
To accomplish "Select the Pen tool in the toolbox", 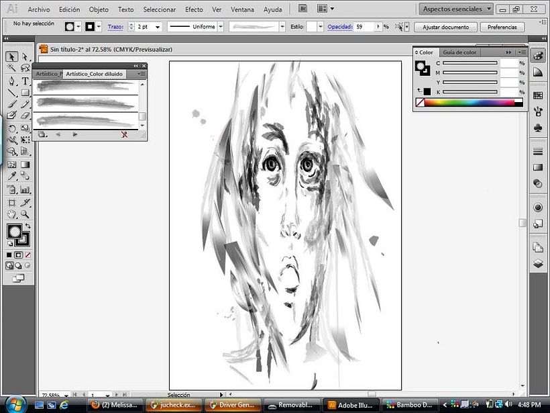I will pyautogui.click(x=11, y=81).
